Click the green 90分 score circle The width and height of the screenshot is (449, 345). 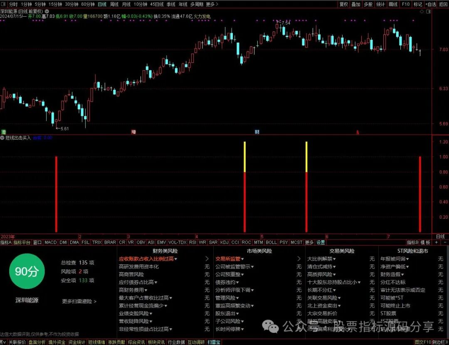coord(27,271)
